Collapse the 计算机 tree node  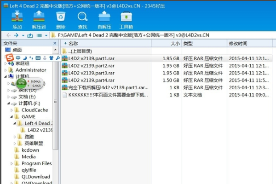tap(6, 77)
